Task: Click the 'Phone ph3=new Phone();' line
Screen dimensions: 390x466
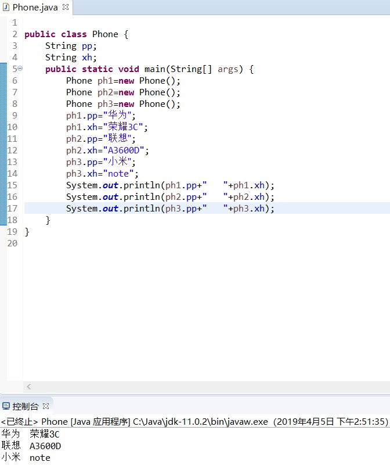Action: tap(123, 104)
